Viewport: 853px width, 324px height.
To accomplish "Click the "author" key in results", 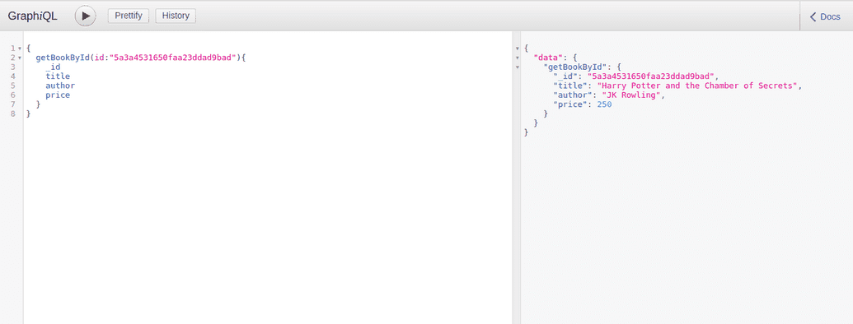I will [x=573, y=95].
